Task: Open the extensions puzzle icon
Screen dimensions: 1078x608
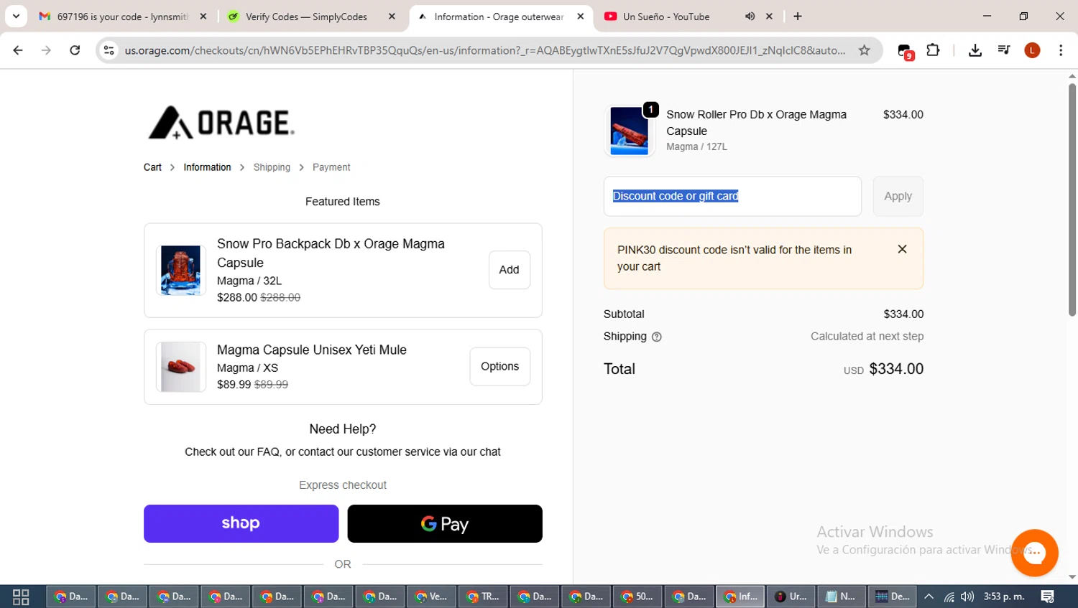Action: 933,50
